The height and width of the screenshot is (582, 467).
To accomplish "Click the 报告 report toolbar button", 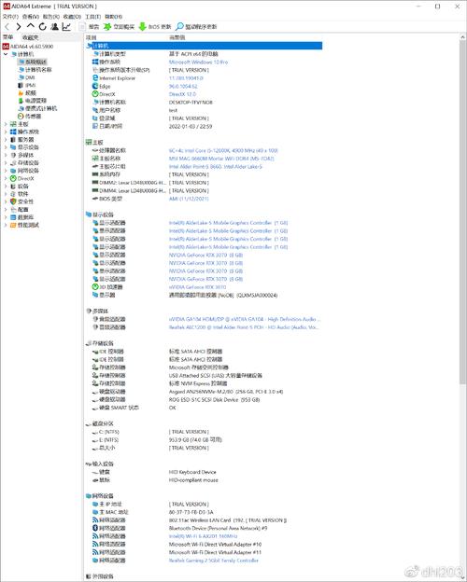I will pos(90,27).
